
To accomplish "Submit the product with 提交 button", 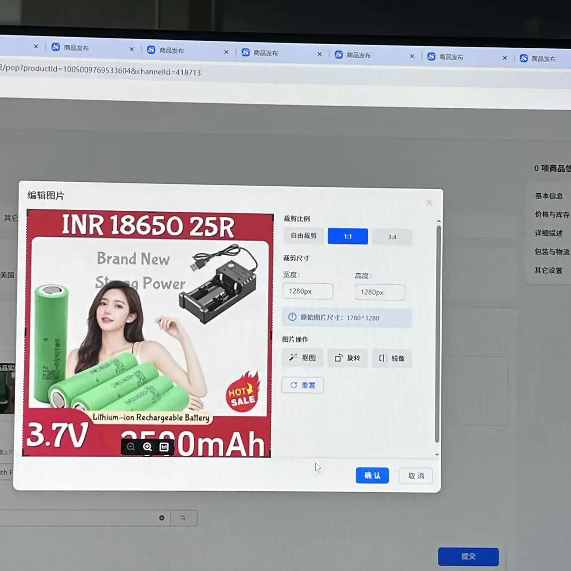I will (469, 556).
